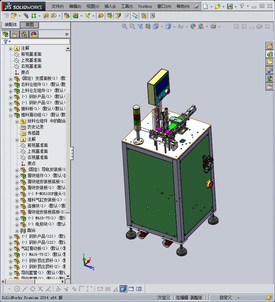This screenshot has width=275, height=302.
Task: Click the Linear Component Pattern icon
Action: coord(34,16)
